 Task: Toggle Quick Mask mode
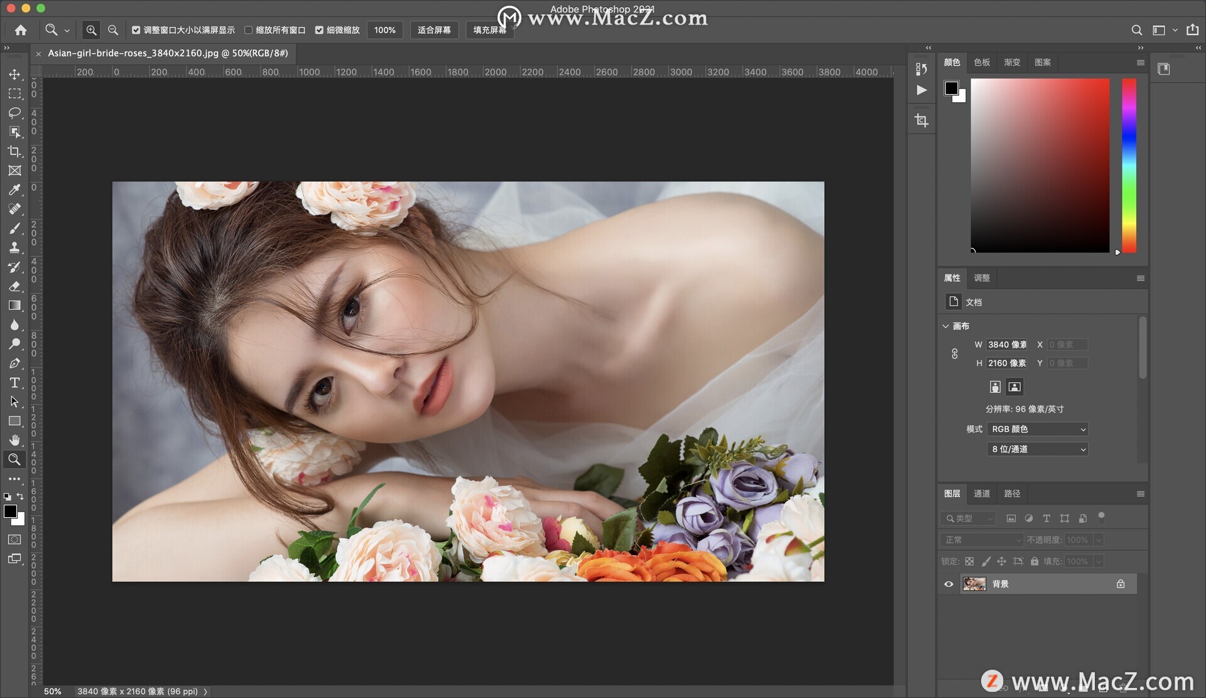coord(14,540)
